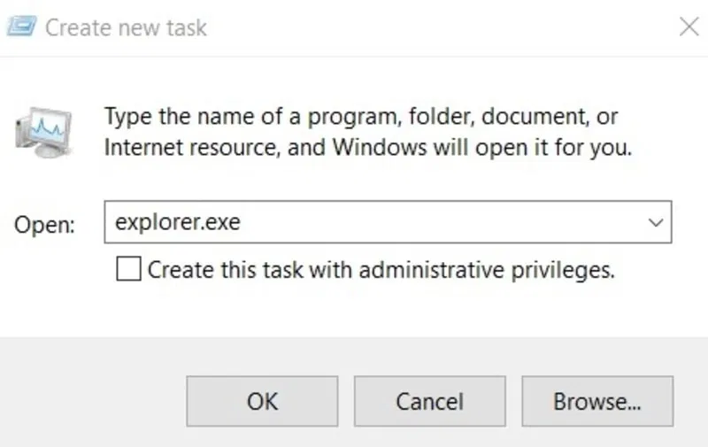The width and height of the screenshot is (708, 447).
Task: Click the explorer.exe text in Open field
Action: tap(178, 222)
